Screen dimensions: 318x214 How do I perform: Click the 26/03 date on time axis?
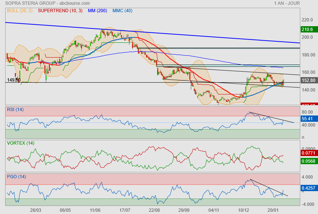pyautogui.click(x=35, y=210)
